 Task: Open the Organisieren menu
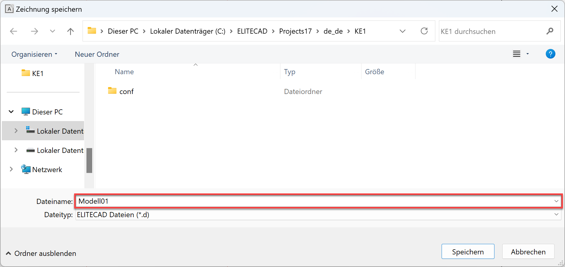pyautogui.click(x=34, y=54)
